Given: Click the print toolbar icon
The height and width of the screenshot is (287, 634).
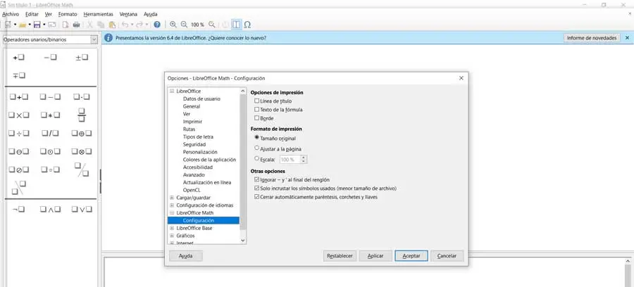Looking at the screenshot, I should coord(76,25).
